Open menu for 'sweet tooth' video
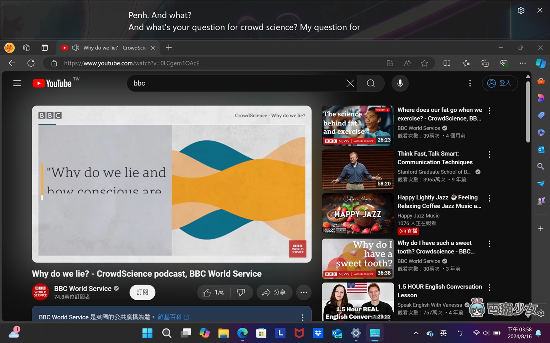The width and height of the screenshot is (550, 343). [x=489, y=244]
